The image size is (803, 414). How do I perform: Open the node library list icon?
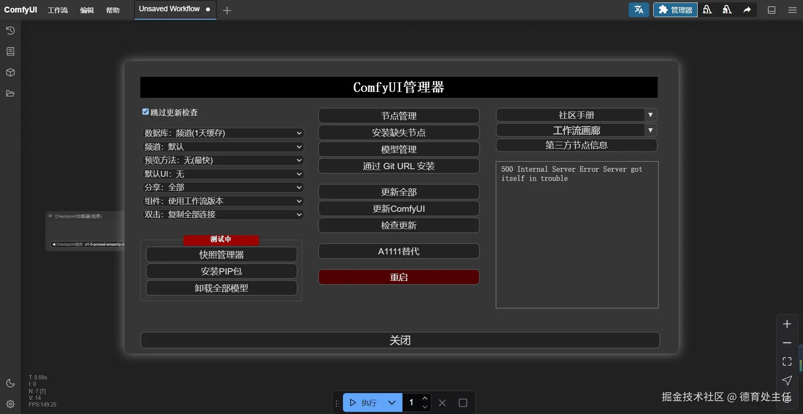tap(10, 51)
